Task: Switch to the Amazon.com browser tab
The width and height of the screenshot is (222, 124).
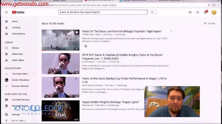Action: (171, 1)
